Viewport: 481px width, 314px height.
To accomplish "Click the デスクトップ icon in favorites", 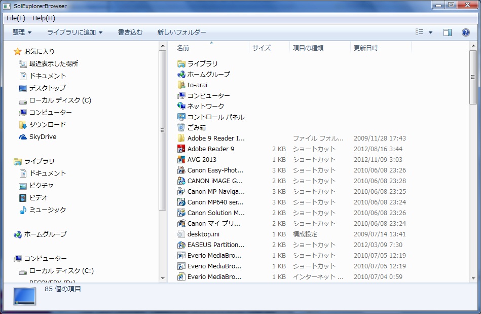I will (x=23, y=88).
